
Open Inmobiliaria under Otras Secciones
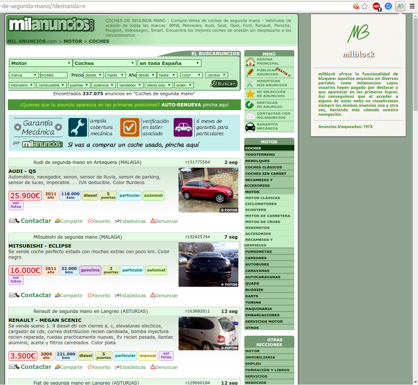coord(260,357)
